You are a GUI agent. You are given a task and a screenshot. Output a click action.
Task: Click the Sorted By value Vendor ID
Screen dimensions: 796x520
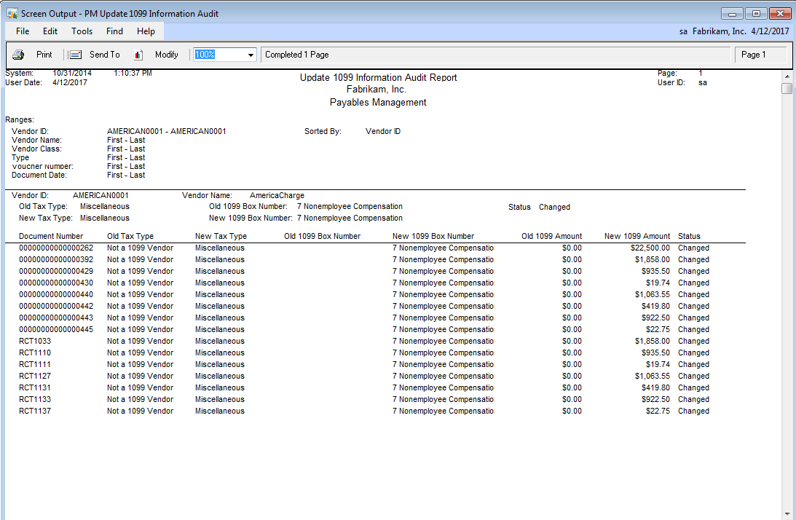pos(383,131)
